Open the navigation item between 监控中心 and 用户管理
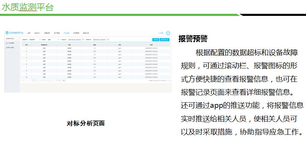 [x=47, y=33]
